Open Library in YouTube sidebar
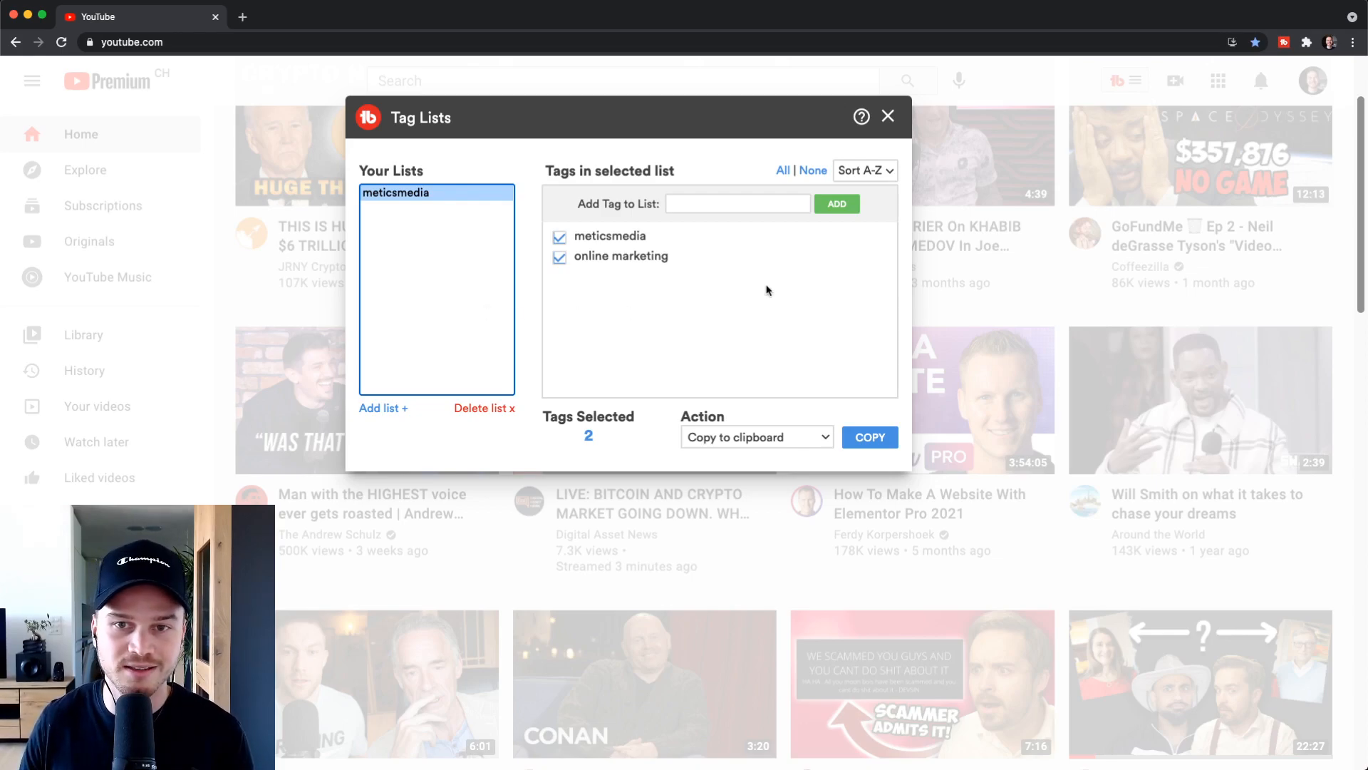The image size is (1368, 770). coord(100,335)
